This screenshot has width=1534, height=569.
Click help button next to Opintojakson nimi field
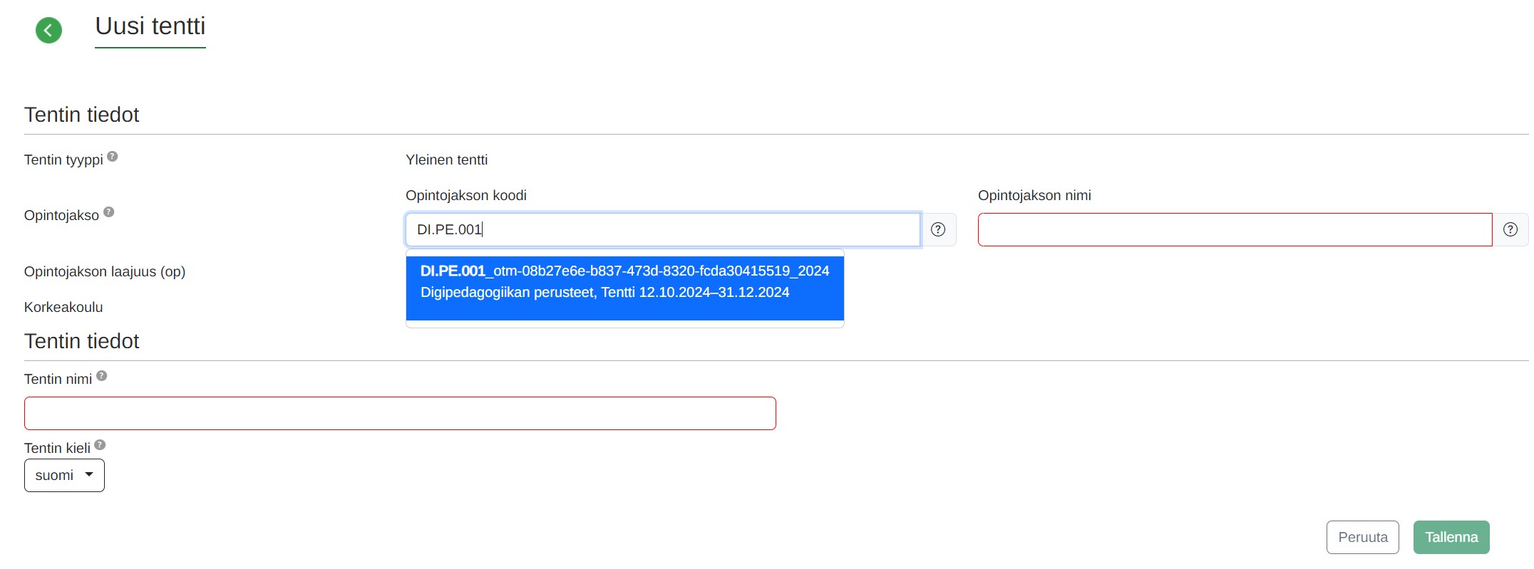(1510, 229)
